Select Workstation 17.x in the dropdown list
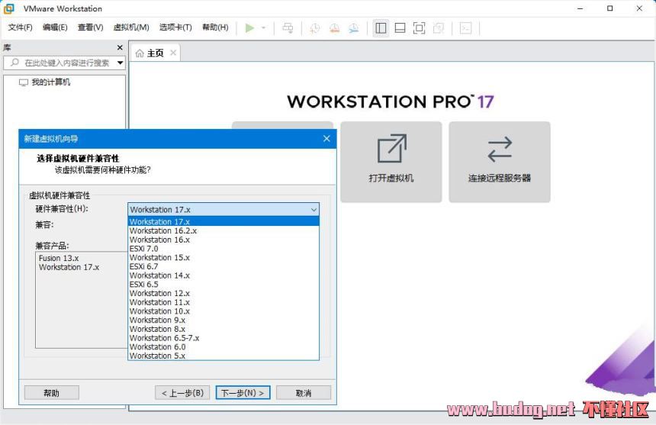 pos(223,221)
